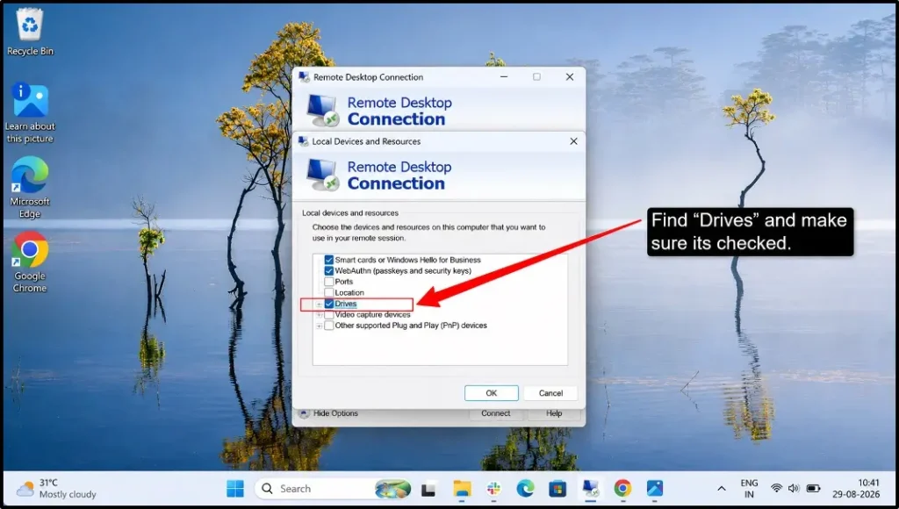
Task: Switch the ENG IN input language
Action: (x=750, y=488)
